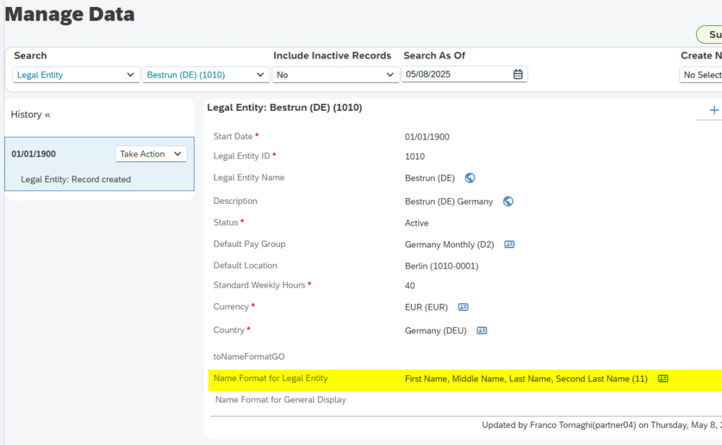Click Start Date value 01/01/1900
This screenshot has height=445, width=722.
(x=427, y=137)
